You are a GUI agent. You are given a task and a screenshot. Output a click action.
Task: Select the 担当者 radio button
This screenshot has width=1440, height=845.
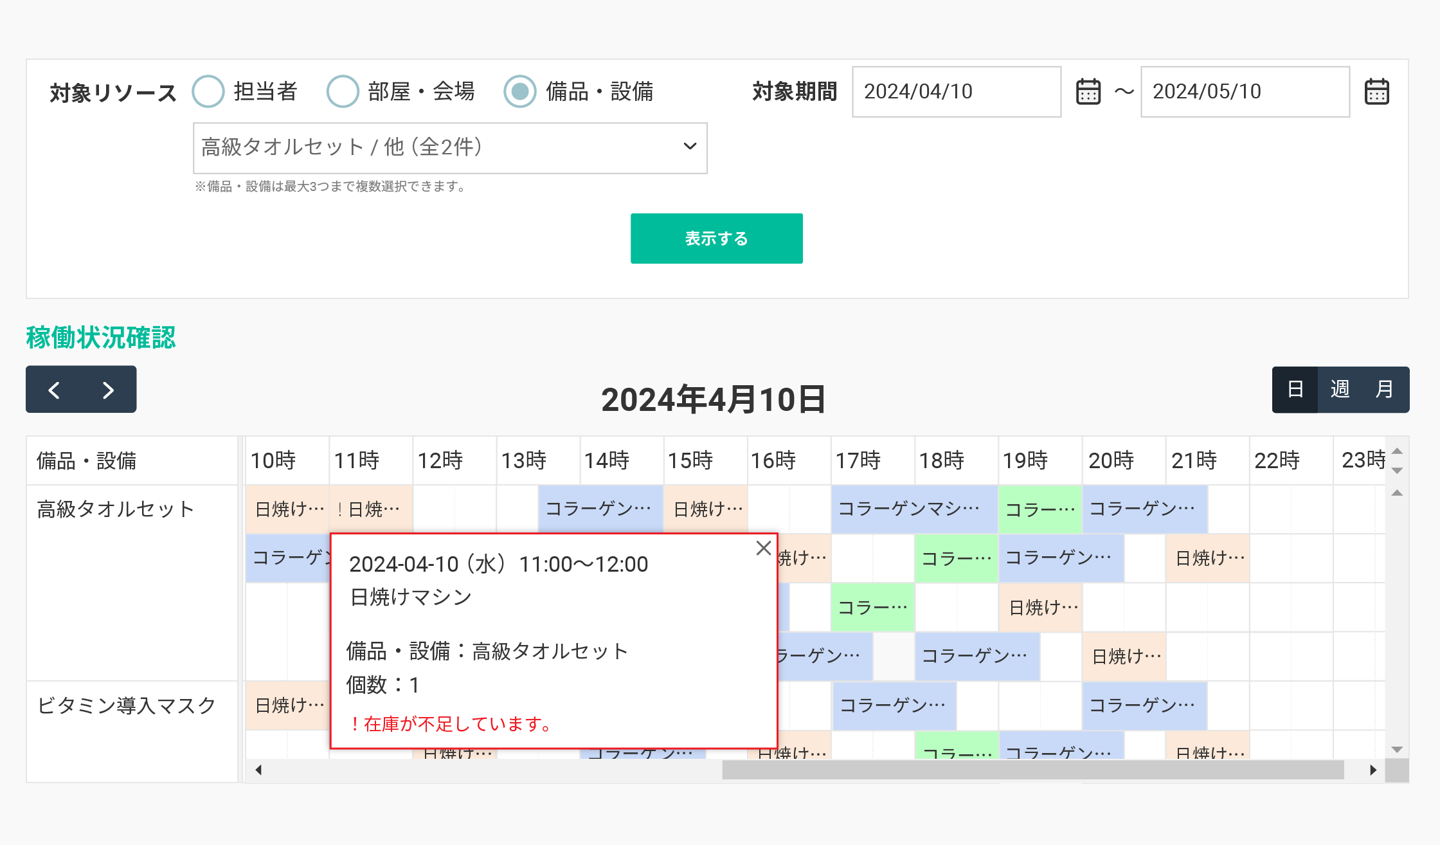pos(208,91)
